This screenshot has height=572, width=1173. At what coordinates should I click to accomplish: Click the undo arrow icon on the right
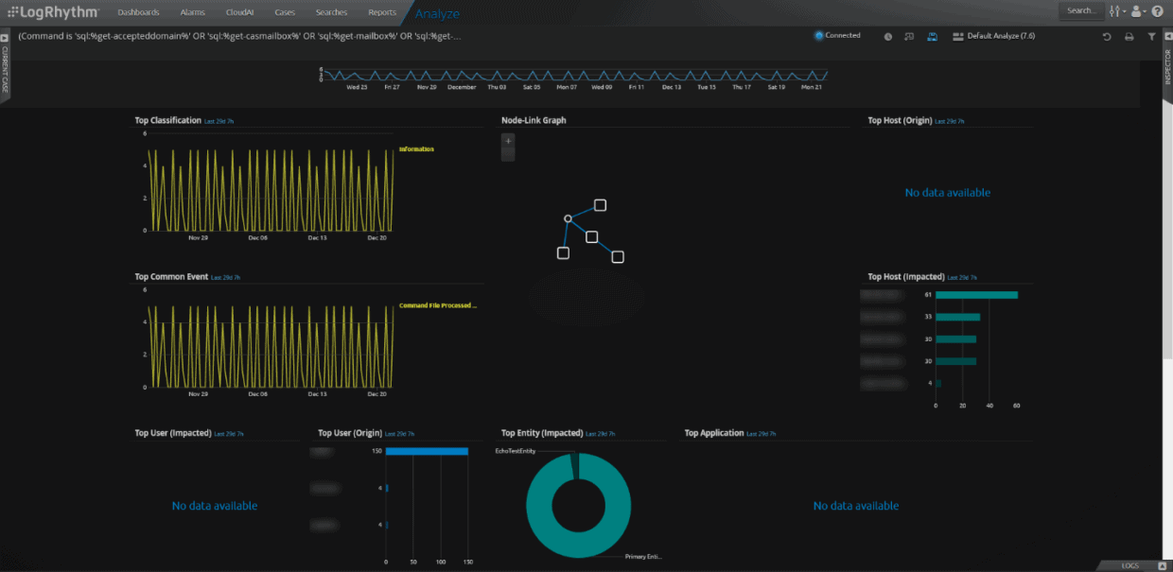[x=1106, y=35]
